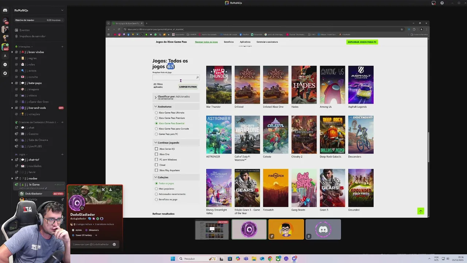This screenshot has width=467, height=263.
Task: Select the AO VIVO stream preview tile
Action: tap(212, 229)
